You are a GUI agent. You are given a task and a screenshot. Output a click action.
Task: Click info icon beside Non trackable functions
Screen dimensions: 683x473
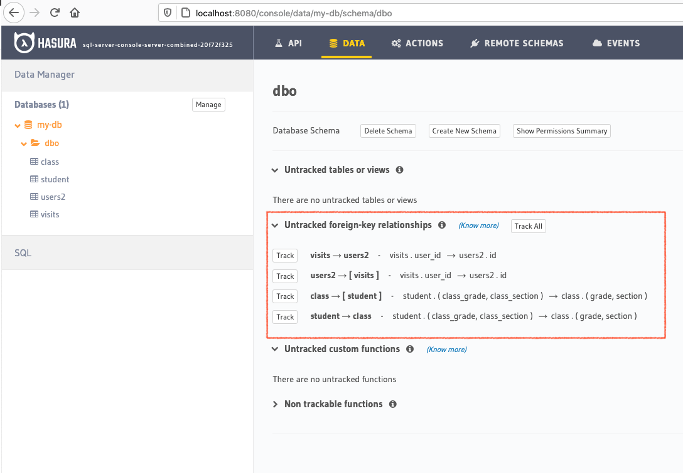392,404
